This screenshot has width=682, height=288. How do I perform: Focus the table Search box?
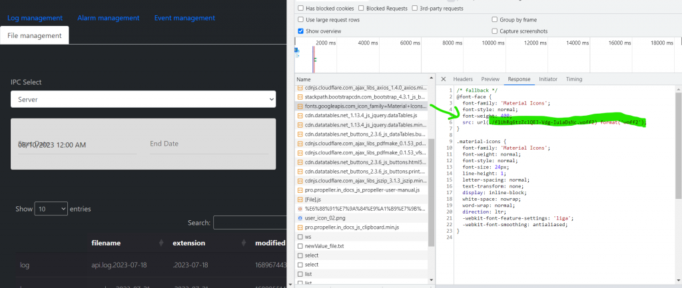(x=250, y=223)
